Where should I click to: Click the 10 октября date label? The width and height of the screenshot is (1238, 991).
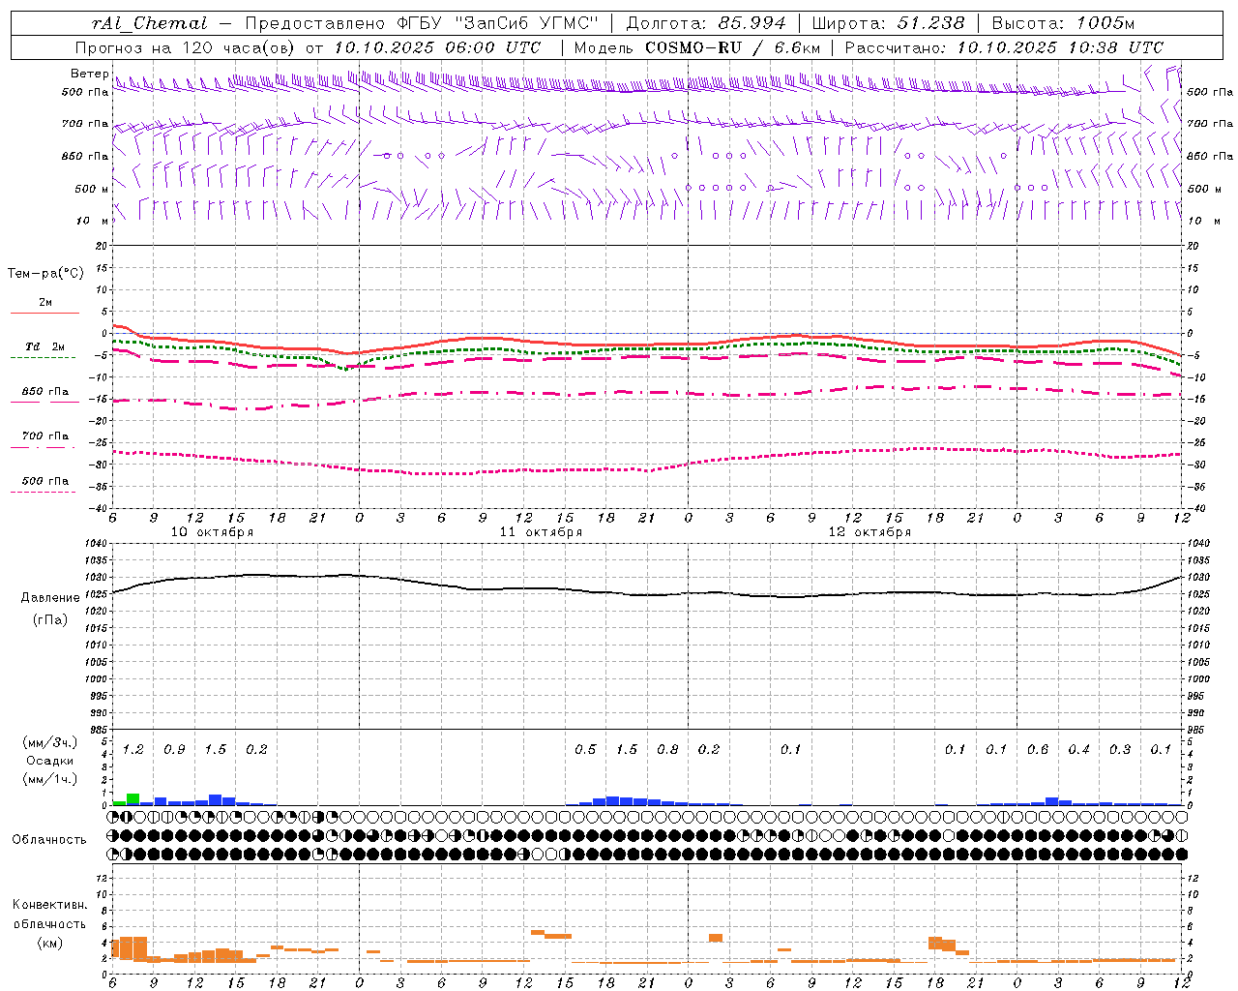pos(212,532)
